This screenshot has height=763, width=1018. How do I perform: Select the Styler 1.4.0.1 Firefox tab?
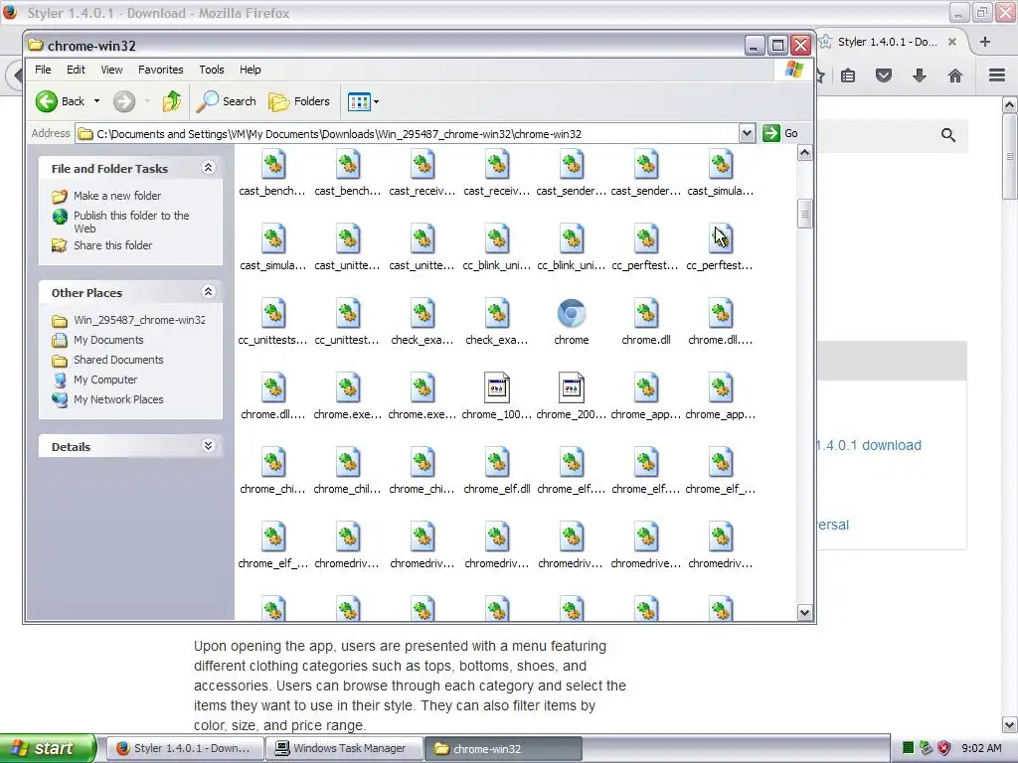887,42
